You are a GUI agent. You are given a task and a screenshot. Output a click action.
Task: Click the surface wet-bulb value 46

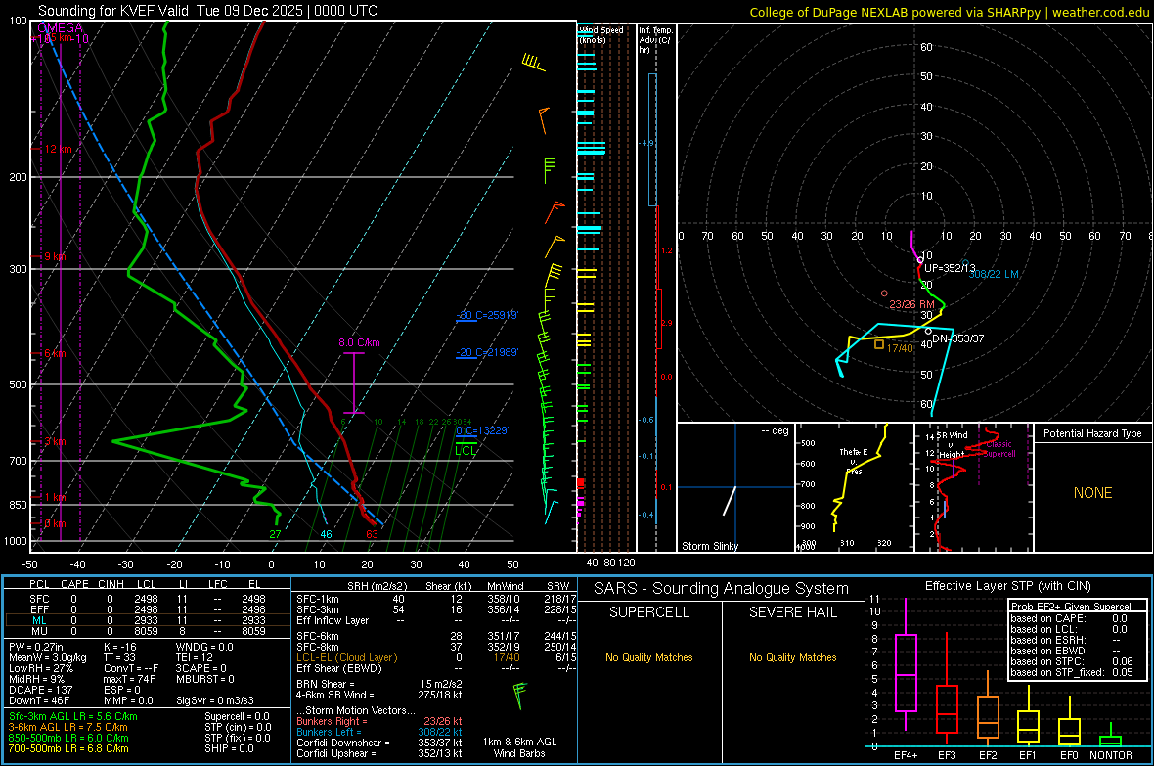[326, 534]
